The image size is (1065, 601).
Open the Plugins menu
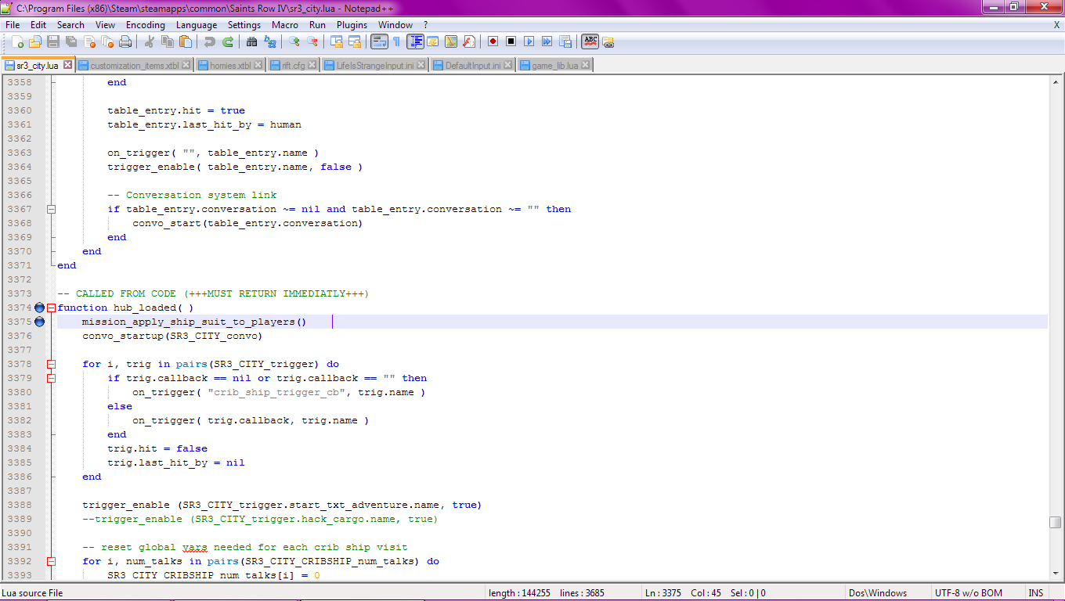352,24
